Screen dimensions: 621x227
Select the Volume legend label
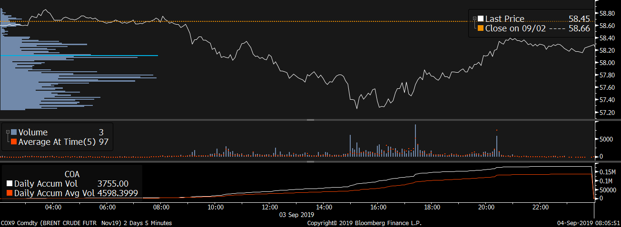click(x=33, y=132)
